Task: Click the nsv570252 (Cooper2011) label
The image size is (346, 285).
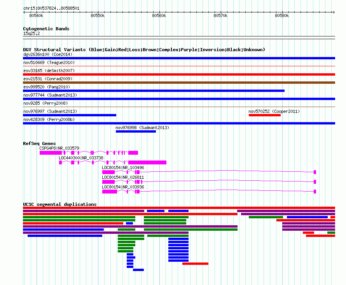Action: point(274,111)
